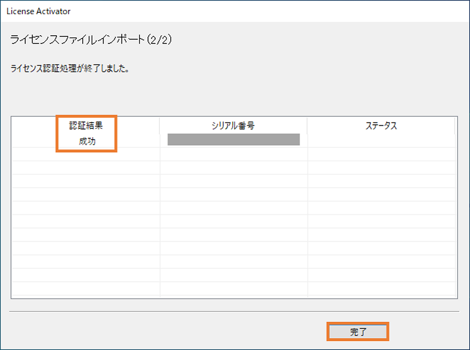Viewport: 470px width, 350px height.
Task: Click right edge divider of ステータス header
Action: [455, 125]
